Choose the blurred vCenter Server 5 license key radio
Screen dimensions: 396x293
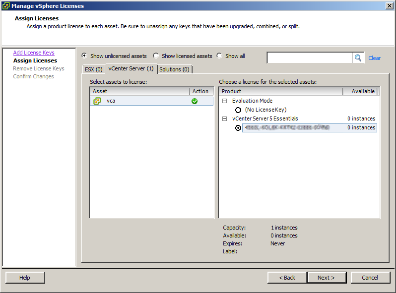point(238,128)
